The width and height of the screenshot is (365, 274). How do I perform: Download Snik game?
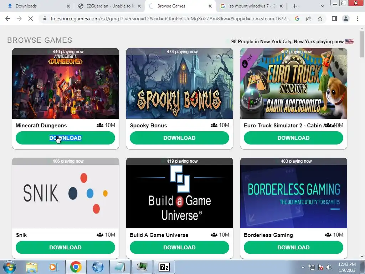click(66, 248)
